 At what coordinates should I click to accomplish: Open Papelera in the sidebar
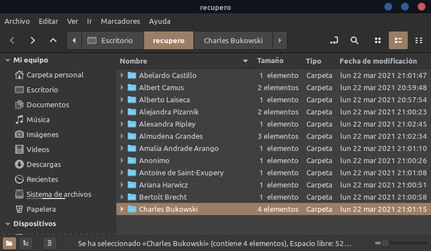pos(41,210)
